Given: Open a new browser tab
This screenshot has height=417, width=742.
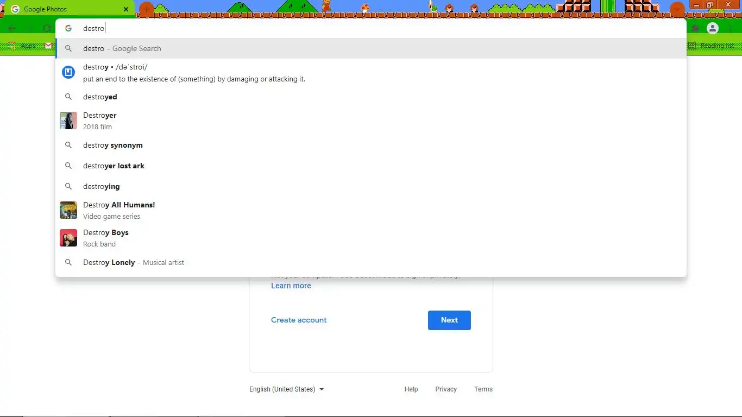Looking at the screenshot, I should coord(146,9).
